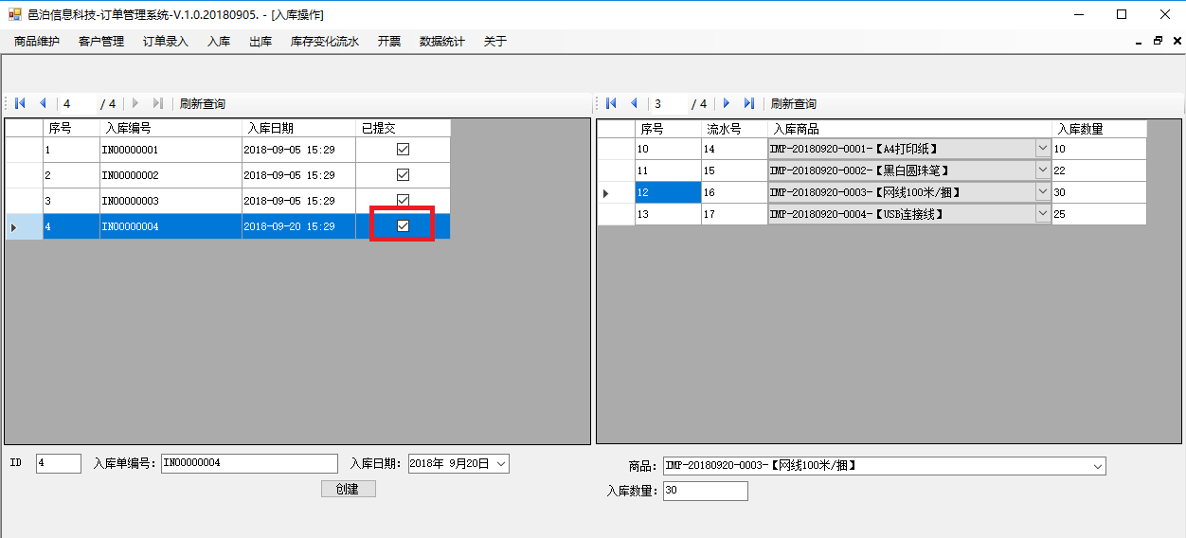Go to last record in left navigator
Viewport: 1186px width, 538px height.
click(x=158, y=103)
